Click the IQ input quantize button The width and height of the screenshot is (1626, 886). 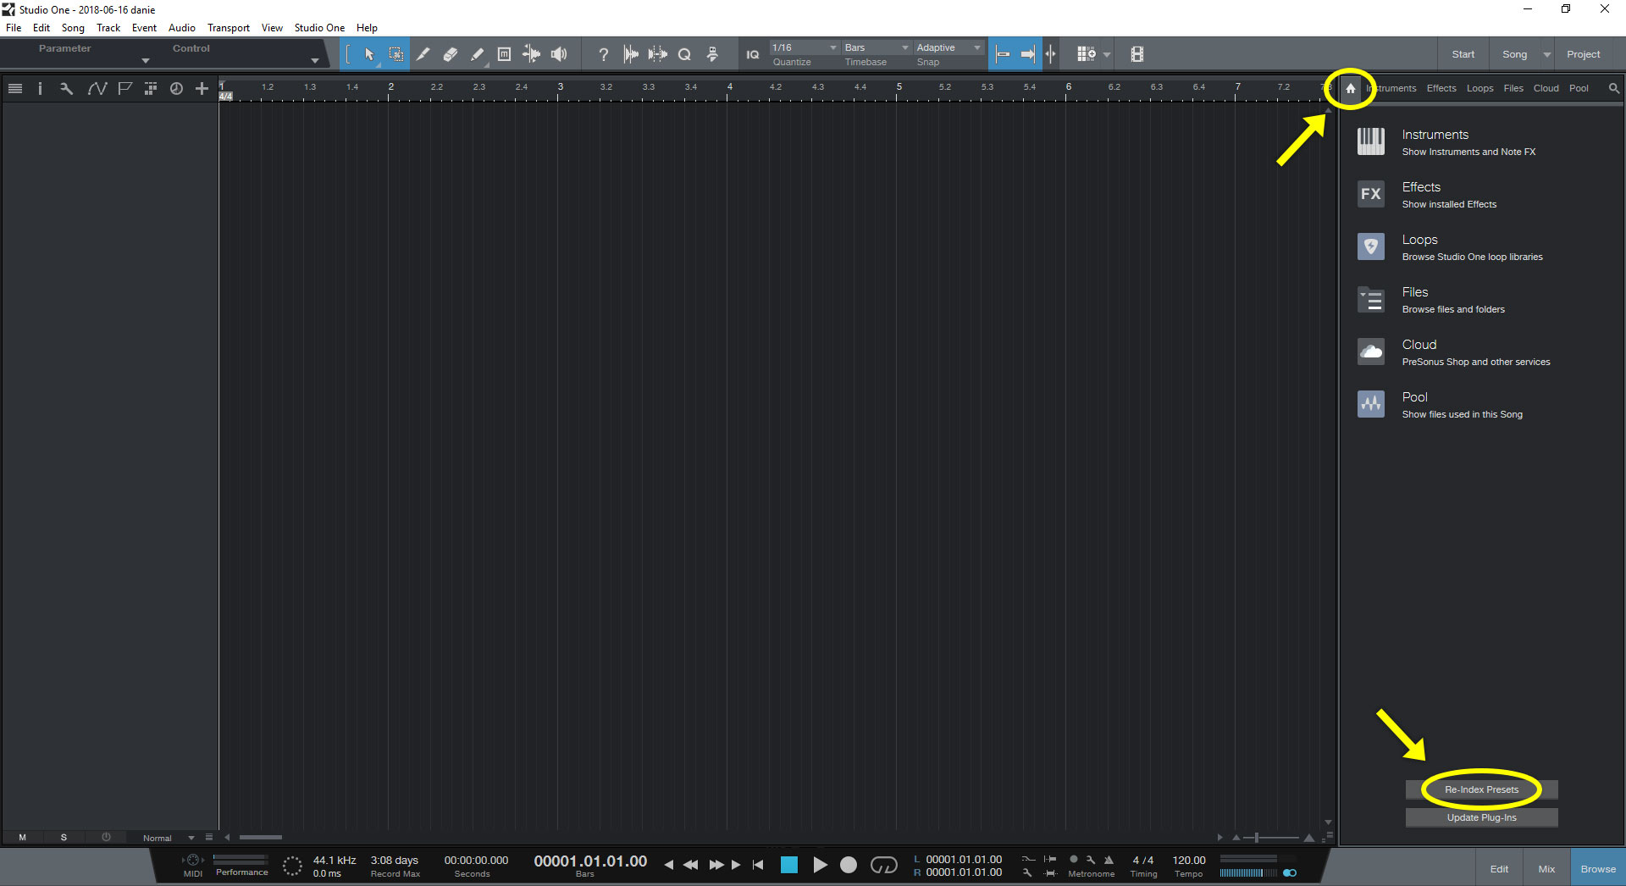(752, 54)
